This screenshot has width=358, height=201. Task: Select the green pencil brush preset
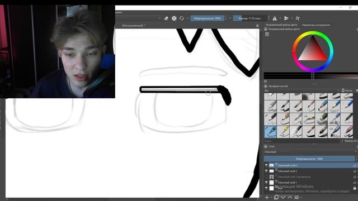(x=322, y=119)
